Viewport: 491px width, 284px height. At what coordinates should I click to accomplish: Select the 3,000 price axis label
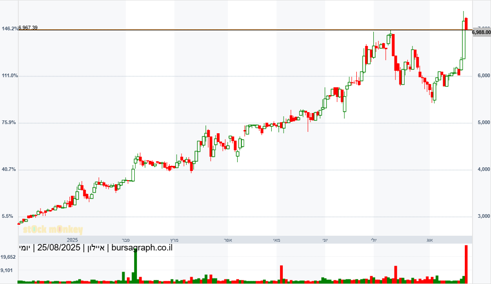pyautogui.click(x=484, y=216)
